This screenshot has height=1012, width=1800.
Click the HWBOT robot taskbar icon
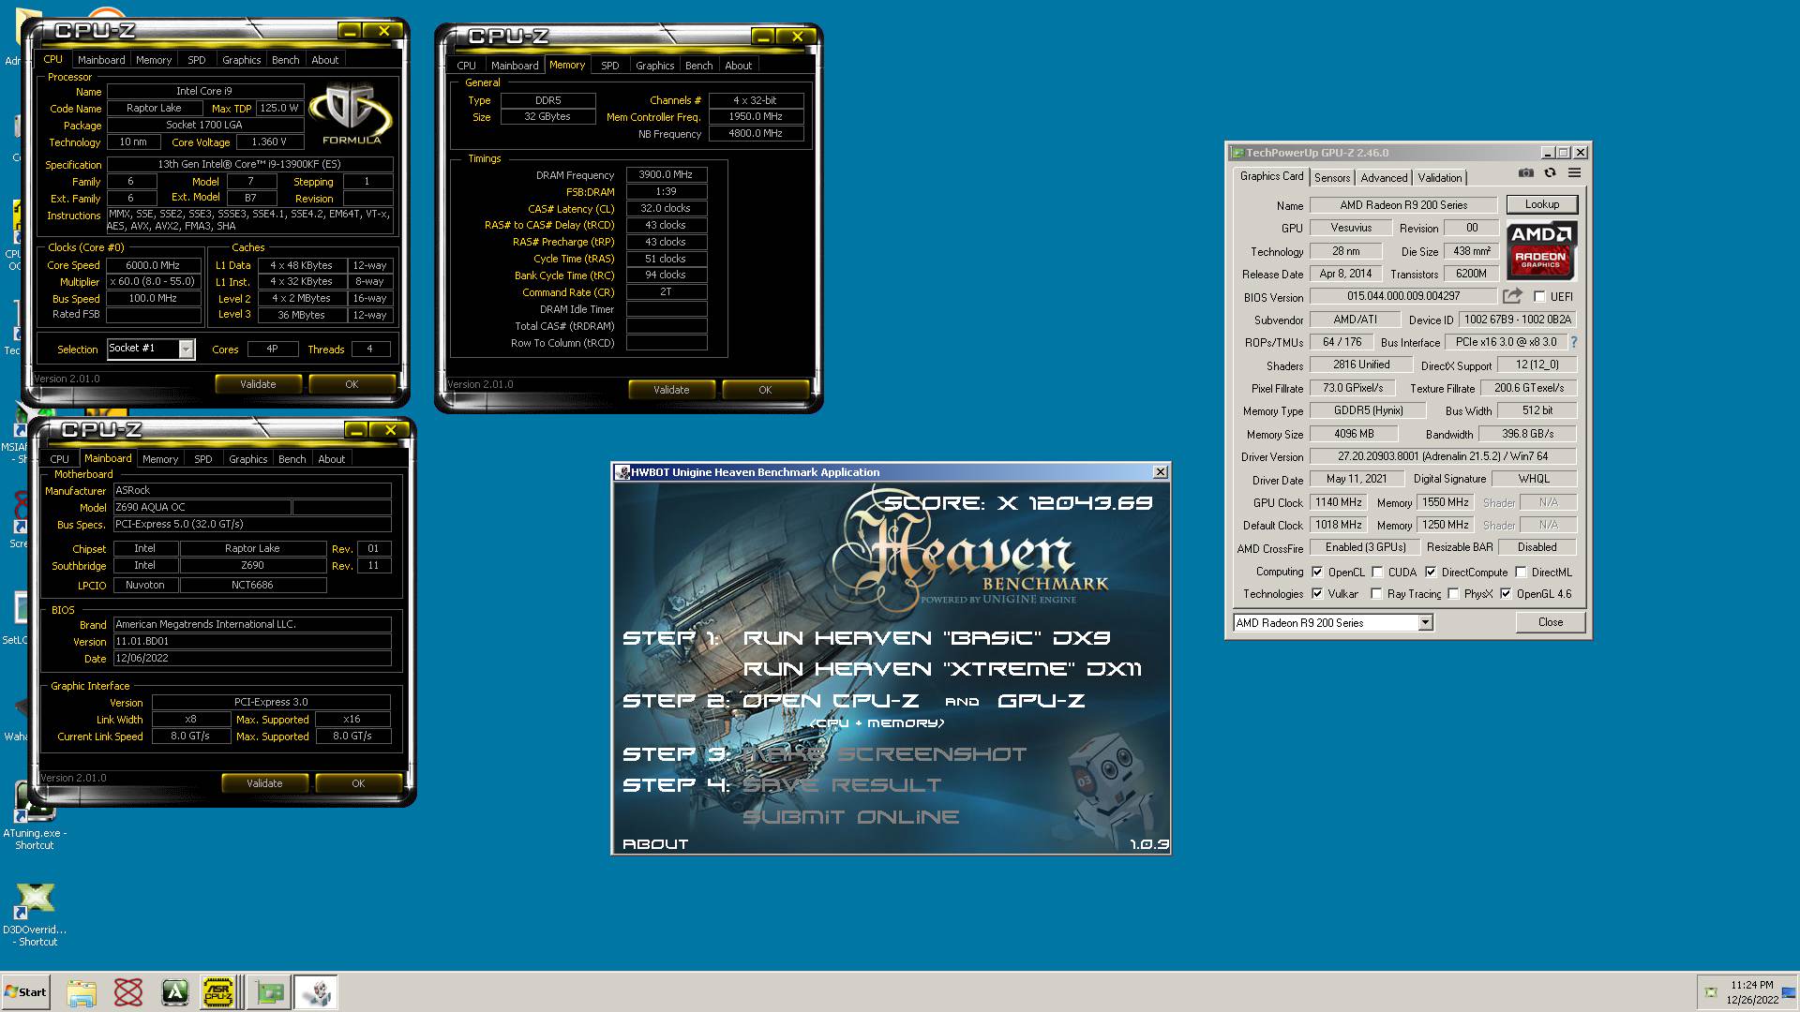[316, 992]
